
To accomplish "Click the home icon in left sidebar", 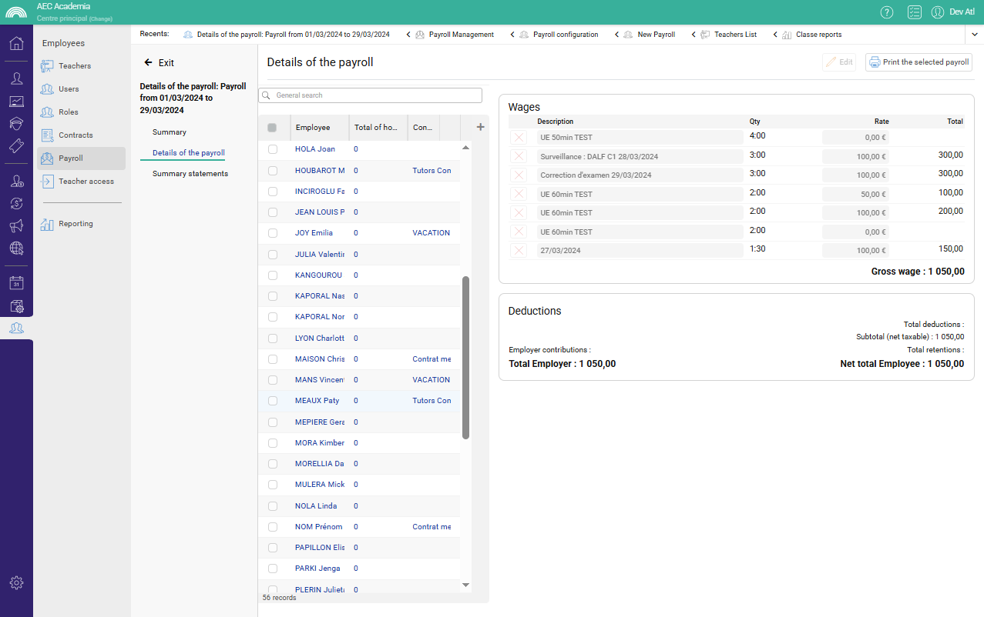I will [16, 43].
